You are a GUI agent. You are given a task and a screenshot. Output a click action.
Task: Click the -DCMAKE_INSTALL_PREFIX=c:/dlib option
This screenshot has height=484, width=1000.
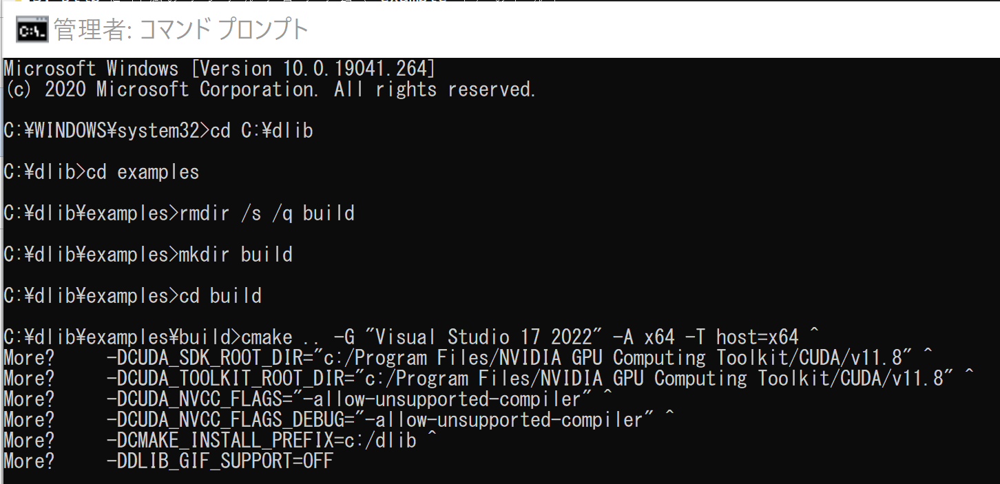tap(262, 441)
